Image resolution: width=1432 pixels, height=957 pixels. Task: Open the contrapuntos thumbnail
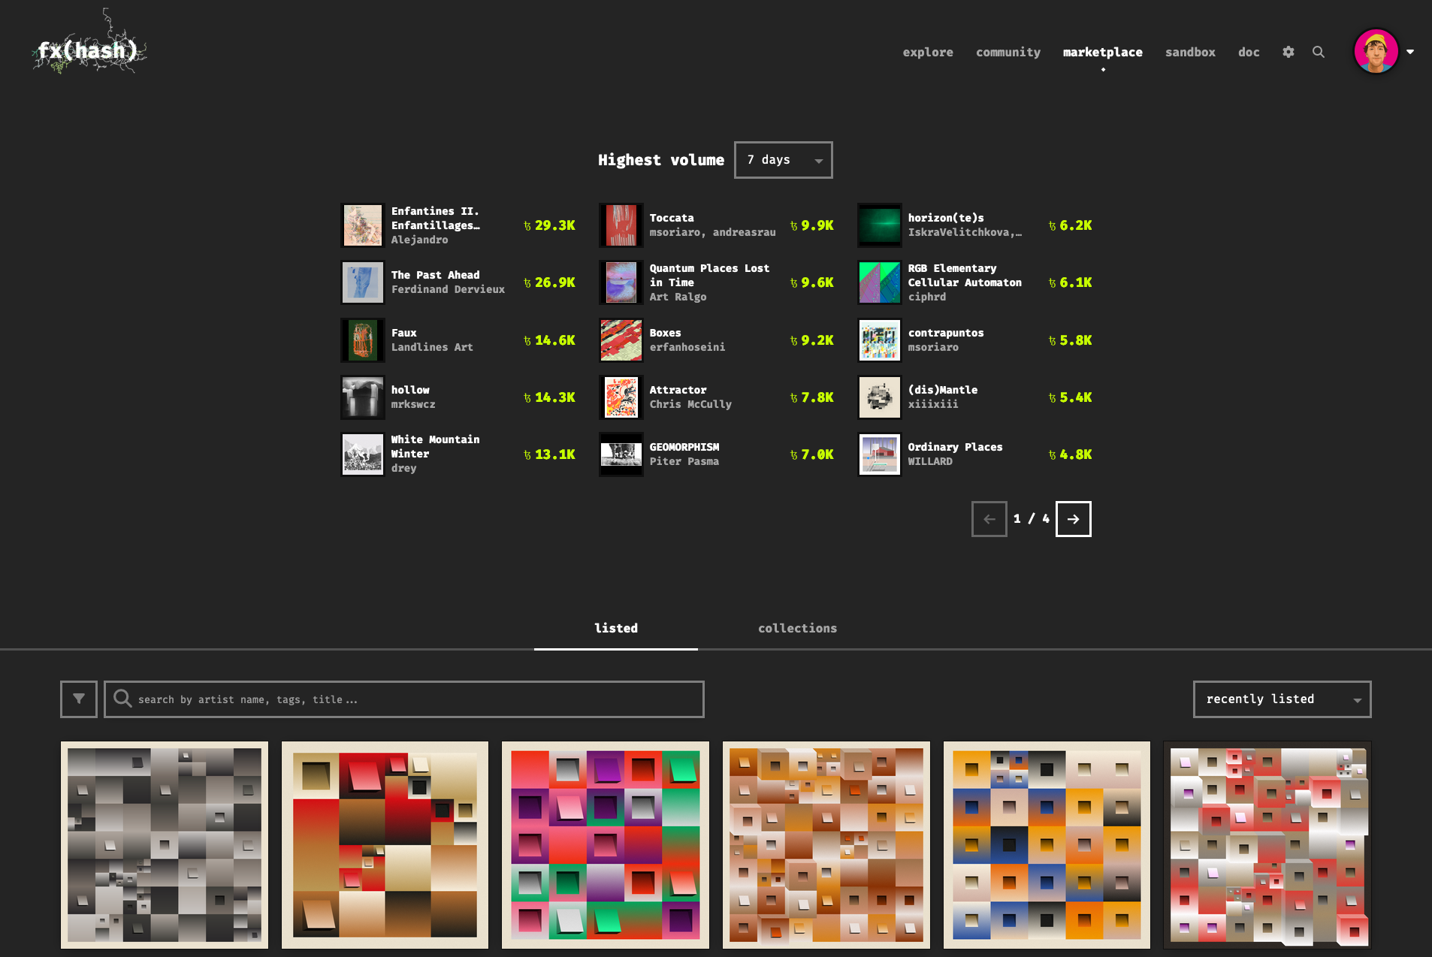tap(880, 340)
